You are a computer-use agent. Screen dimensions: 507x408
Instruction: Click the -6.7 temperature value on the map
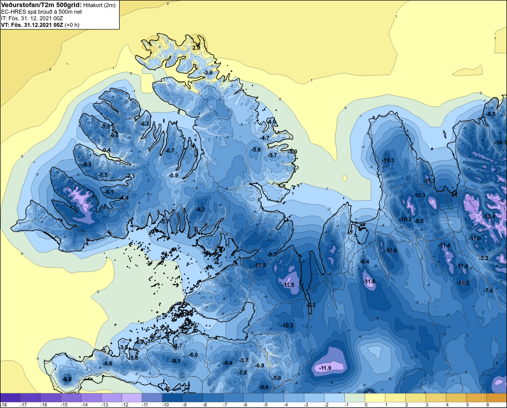(170, 151)
